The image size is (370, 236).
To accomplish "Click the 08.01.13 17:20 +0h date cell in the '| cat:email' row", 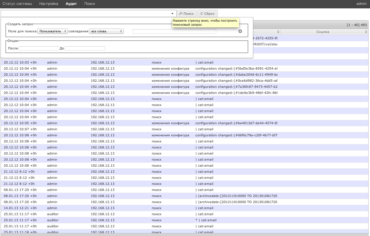I will [x=20, y=190].
